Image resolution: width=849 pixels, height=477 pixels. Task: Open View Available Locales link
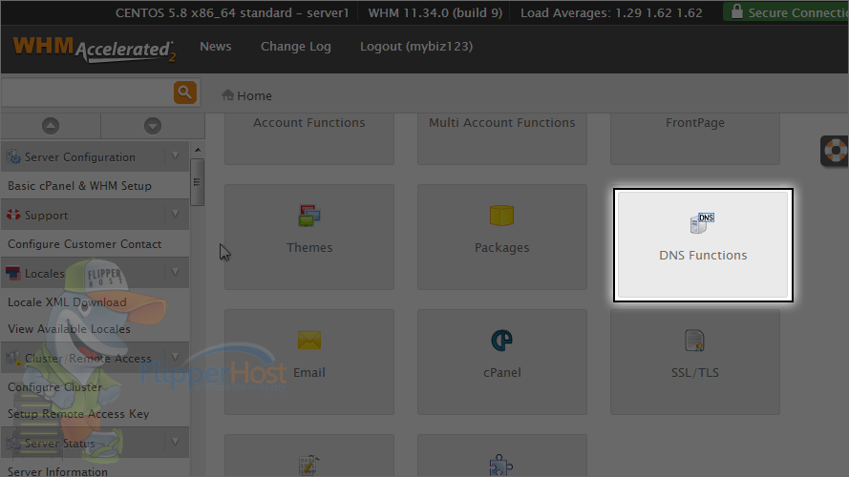69,329
